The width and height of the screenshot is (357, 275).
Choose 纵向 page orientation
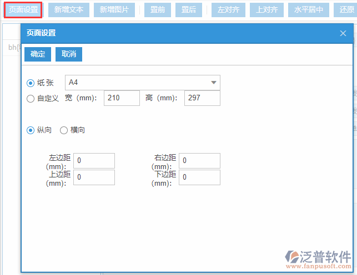31,130
